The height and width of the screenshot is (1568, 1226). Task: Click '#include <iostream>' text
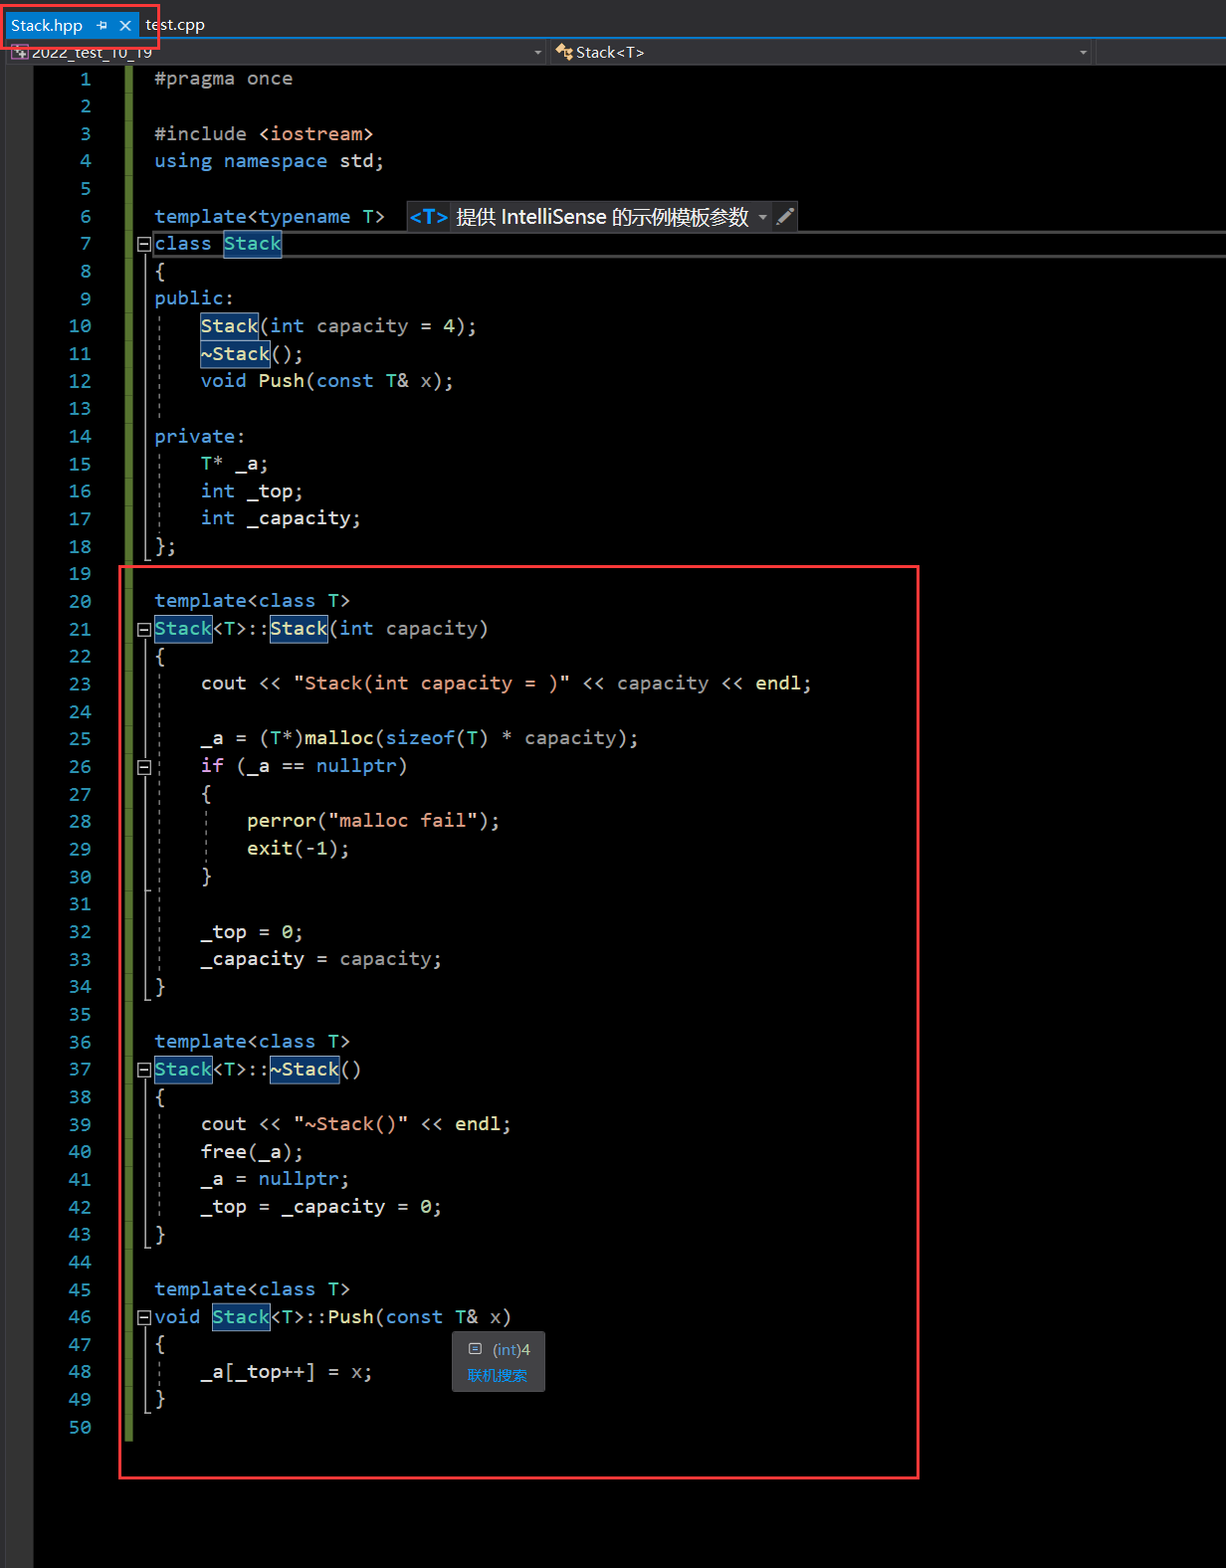(264, 133)
